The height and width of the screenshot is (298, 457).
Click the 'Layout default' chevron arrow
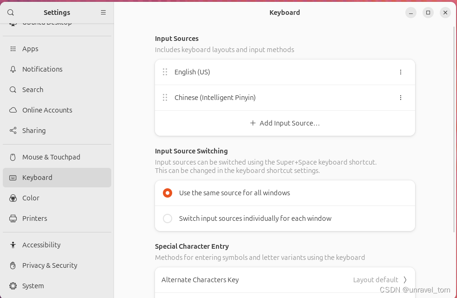[405, 280]
